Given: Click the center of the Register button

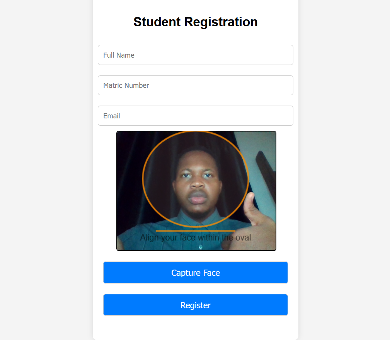Looking at the screenshot, I should pos(195,305).
